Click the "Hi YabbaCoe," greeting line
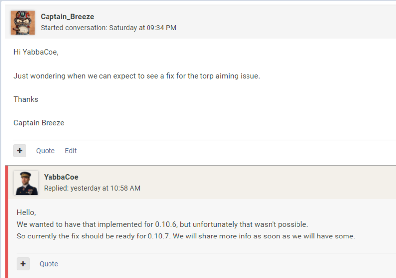 pos(36,52)
